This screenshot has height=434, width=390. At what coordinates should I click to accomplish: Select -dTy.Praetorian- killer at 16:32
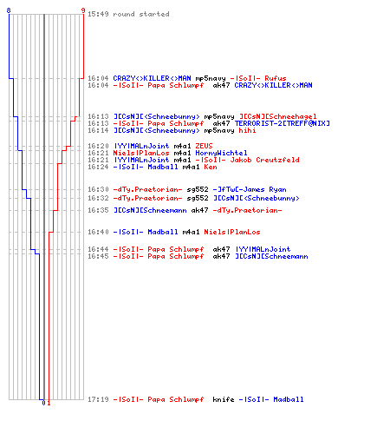tap(147, 198)
